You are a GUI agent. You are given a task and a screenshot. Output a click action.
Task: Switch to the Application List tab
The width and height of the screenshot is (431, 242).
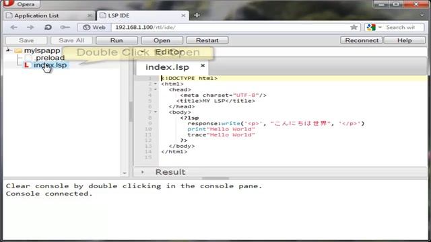coord(50,15)
